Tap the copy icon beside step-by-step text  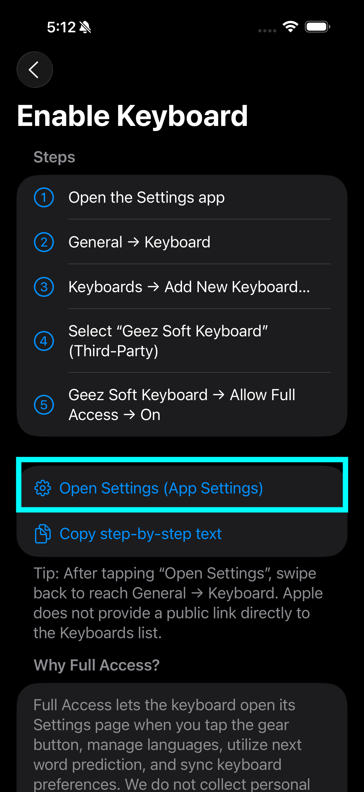tap(43, 534)
